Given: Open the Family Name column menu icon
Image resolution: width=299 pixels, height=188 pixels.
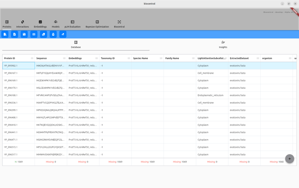Looking at the screenshot, I should point(193,58).
